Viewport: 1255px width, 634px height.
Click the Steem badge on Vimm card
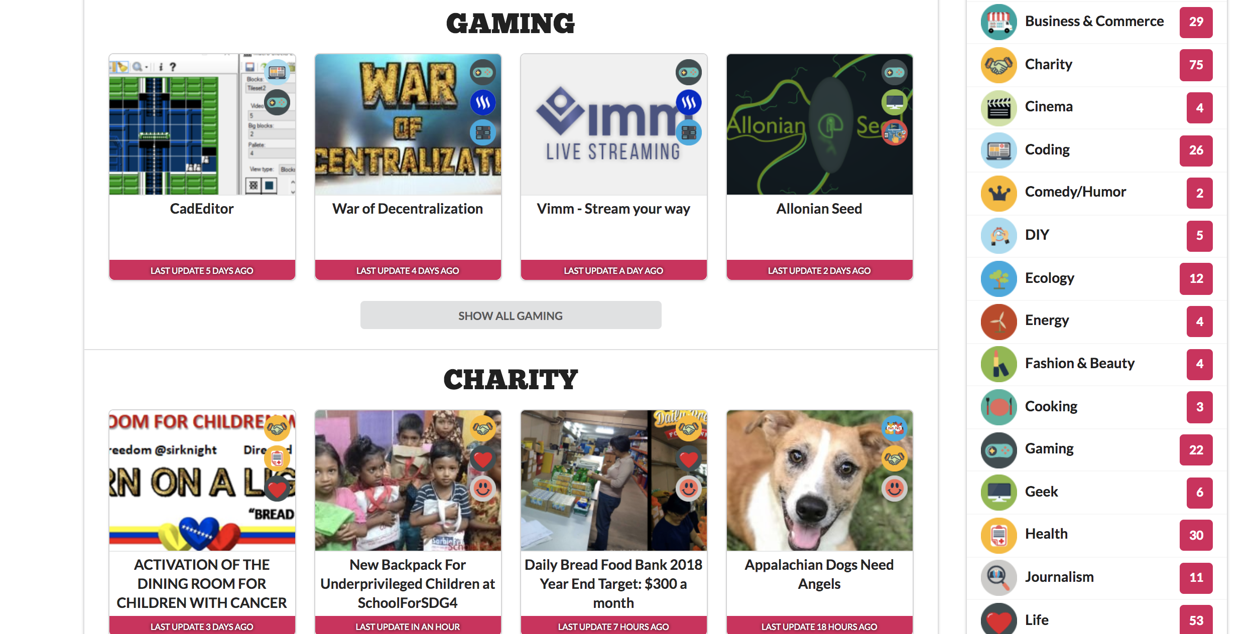tap(688, 102)
